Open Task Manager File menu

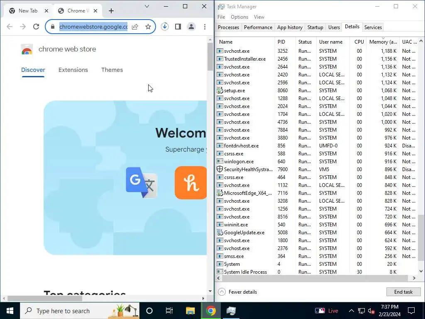pyautogui.click(x=221, y=17)
